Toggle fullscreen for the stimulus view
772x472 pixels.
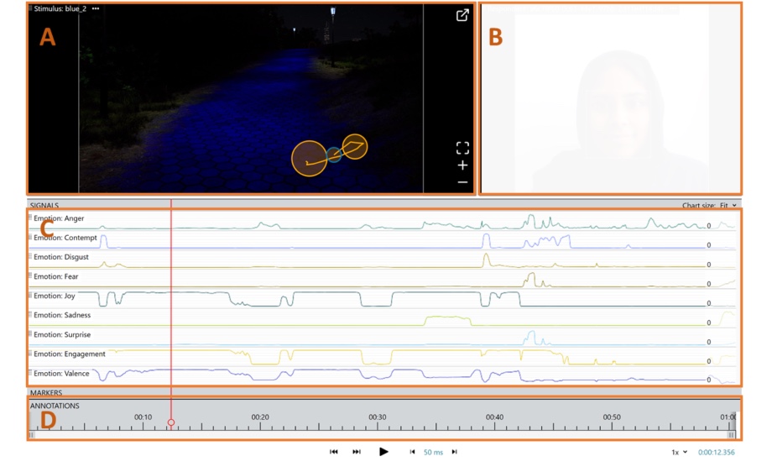tap(462, 148)
